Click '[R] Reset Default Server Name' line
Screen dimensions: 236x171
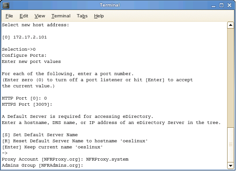click(75, 141)
